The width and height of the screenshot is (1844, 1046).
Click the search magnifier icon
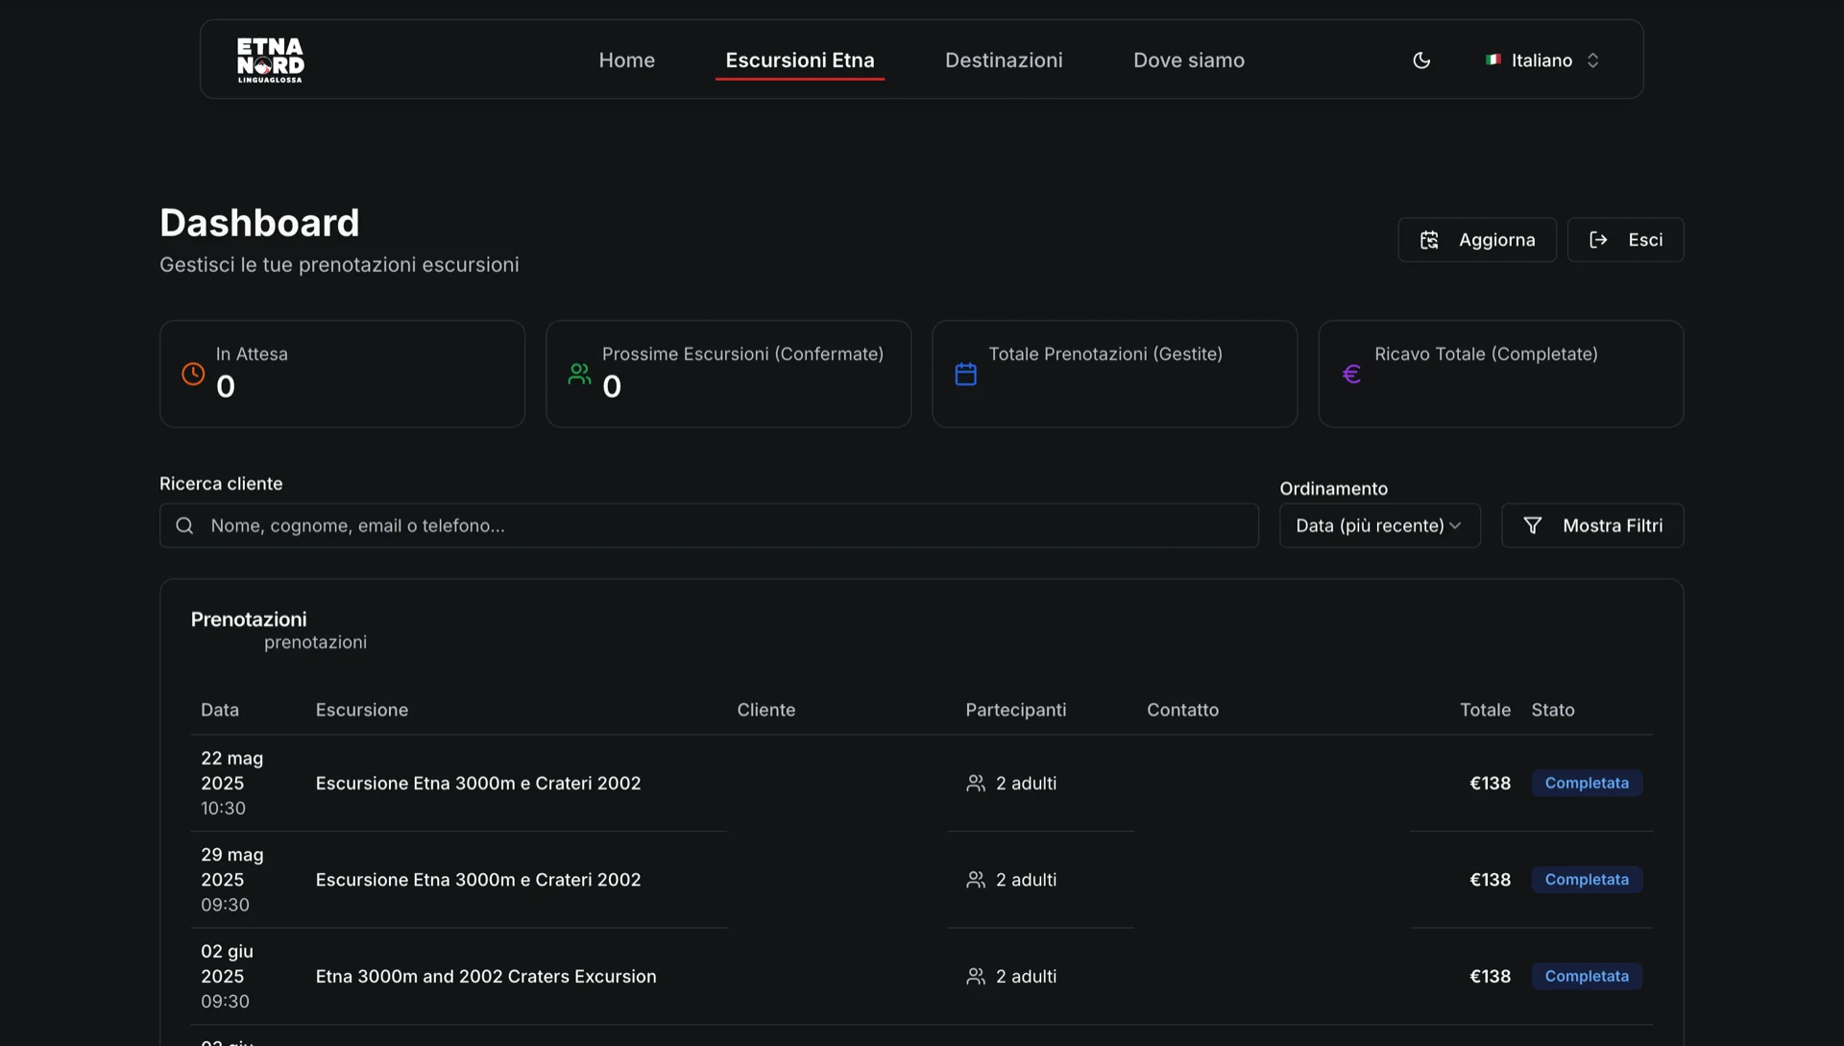(x=184, y=525)
